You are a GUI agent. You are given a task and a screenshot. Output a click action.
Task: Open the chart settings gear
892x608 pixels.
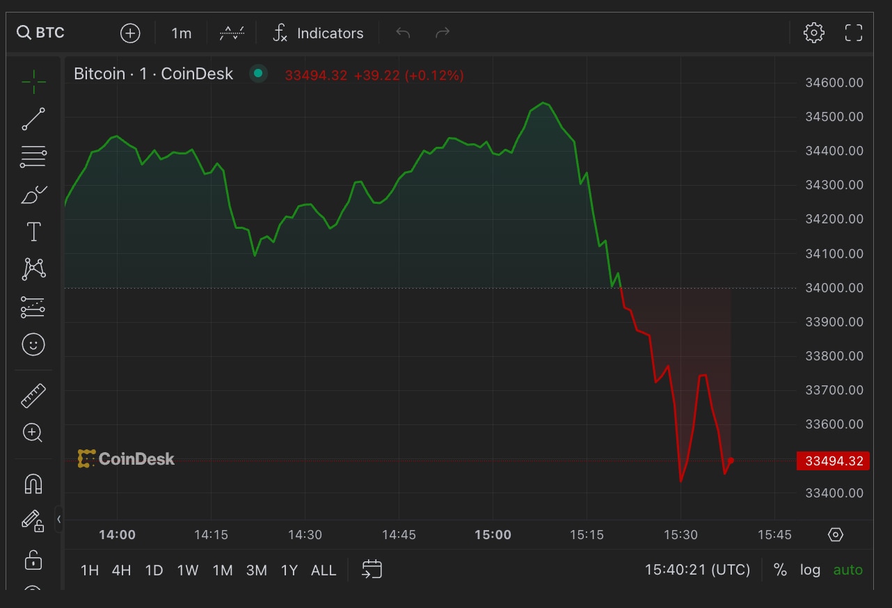[813, 32]
